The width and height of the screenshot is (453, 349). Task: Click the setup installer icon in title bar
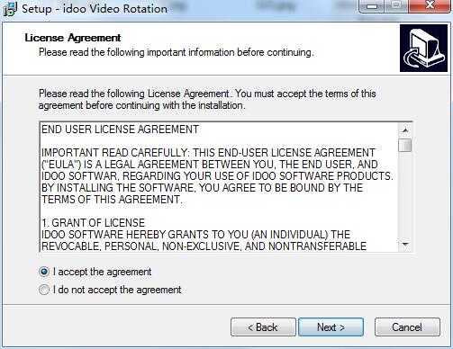pos(10,9)
